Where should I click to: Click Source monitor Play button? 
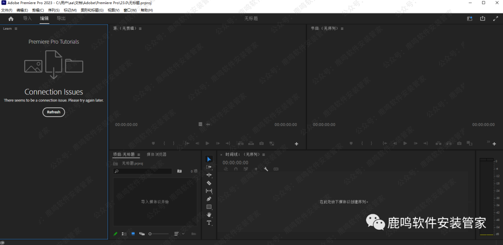click(208, 144)
